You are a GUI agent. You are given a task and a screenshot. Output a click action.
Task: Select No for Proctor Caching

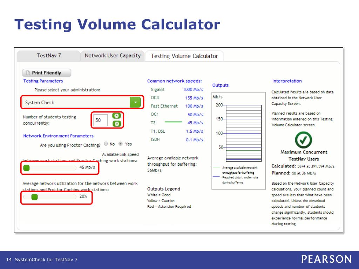106,144
